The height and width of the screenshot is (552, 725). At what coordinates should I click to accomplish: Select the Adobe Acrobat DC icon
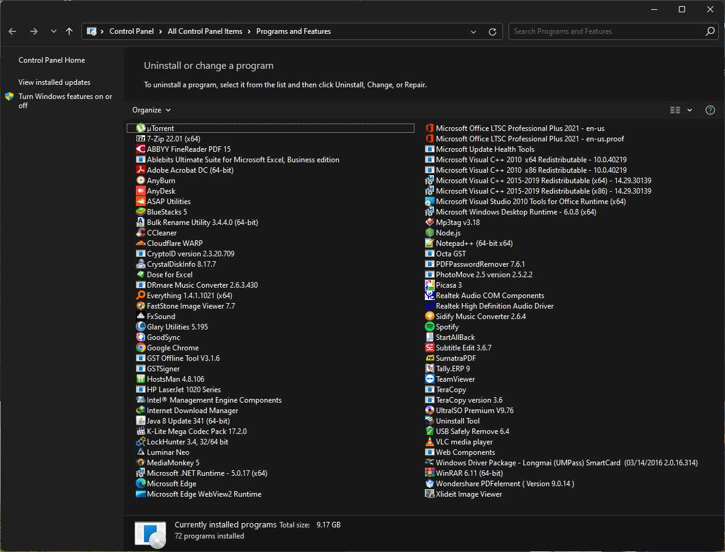(x=141, y=170)
